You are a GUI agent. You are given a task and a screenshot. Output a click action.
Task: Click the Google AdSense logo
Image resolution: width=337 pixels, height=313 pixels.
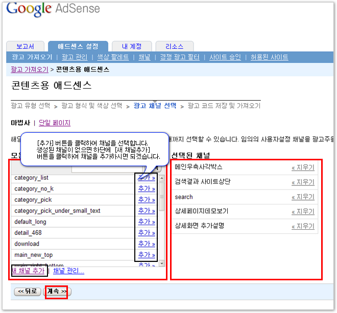pos(53,9)
